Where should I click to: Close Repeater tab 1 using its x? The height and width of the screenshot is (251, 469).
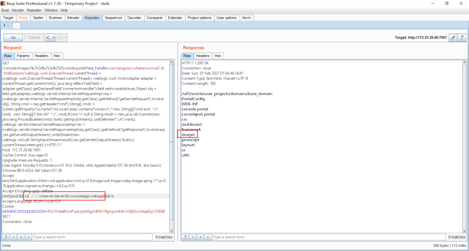click(x=8, y=26)
